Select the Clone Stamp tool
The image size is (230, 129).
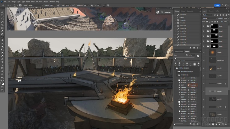(2, 40)
